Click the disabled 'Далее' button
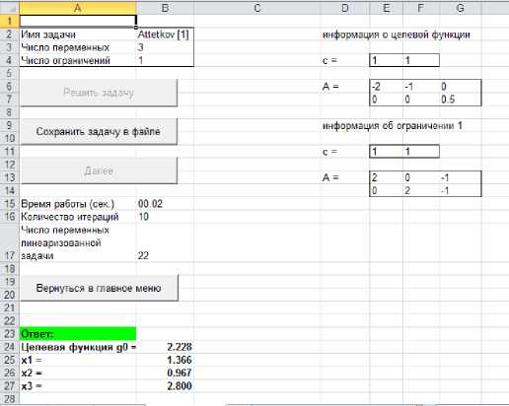Screen dimensions: 509x406 coord(99,170)
